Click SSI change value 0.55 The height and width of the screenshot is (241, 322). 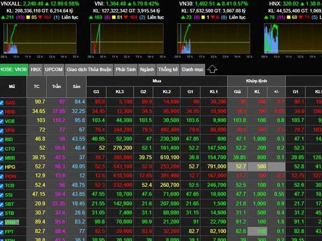(280, 194)
